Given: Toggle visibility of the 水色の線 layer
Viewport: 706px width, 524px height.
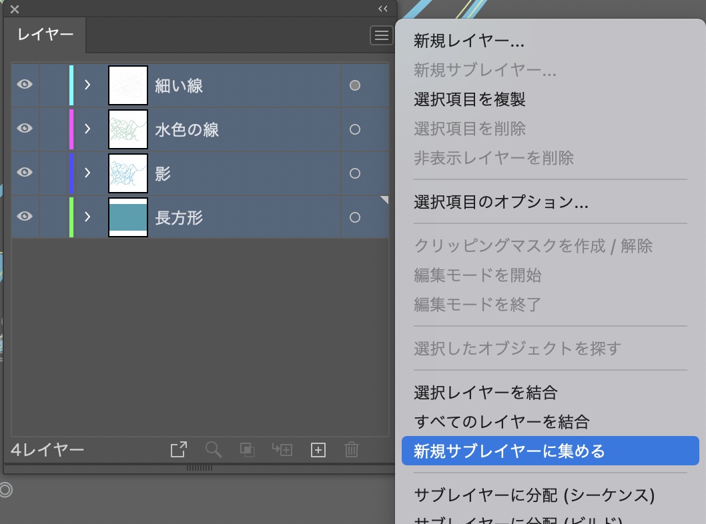Looking at the screenshot, I should (24, 129).
